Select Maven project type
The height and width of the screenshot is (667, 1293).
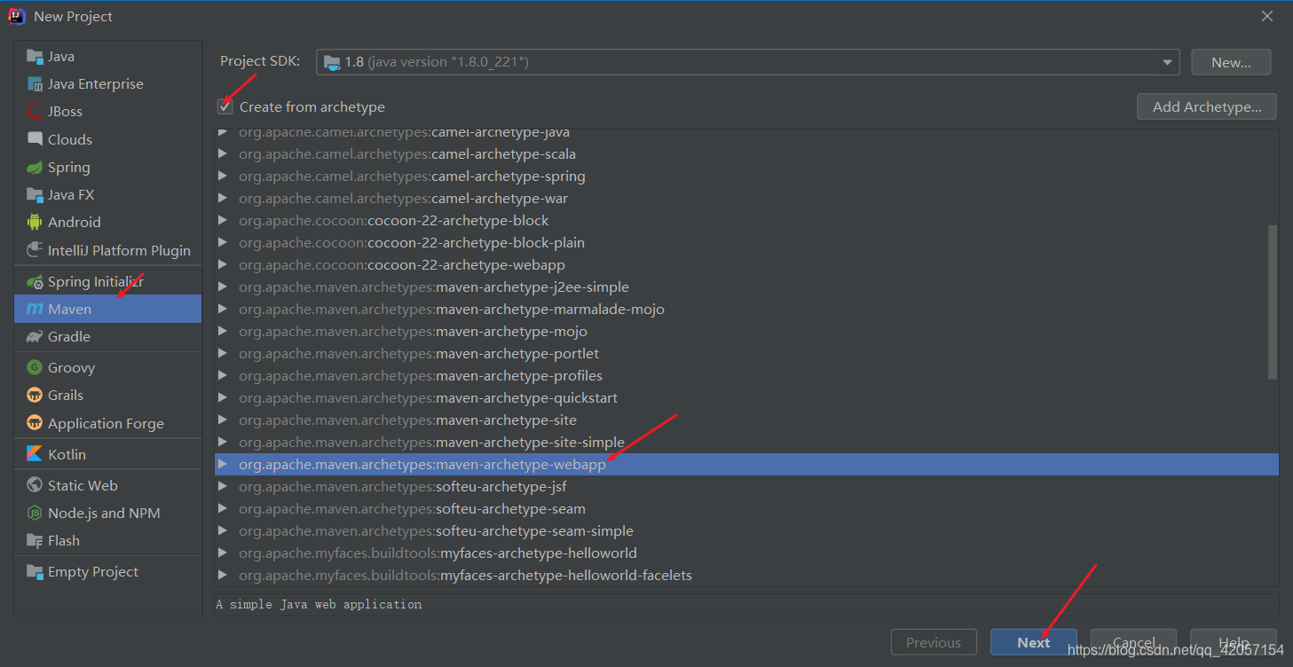click(x=108, y=310)
